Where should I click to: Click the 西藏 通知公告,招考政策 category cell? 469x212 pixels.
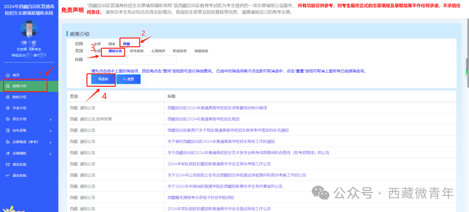[x=116, y=119]
